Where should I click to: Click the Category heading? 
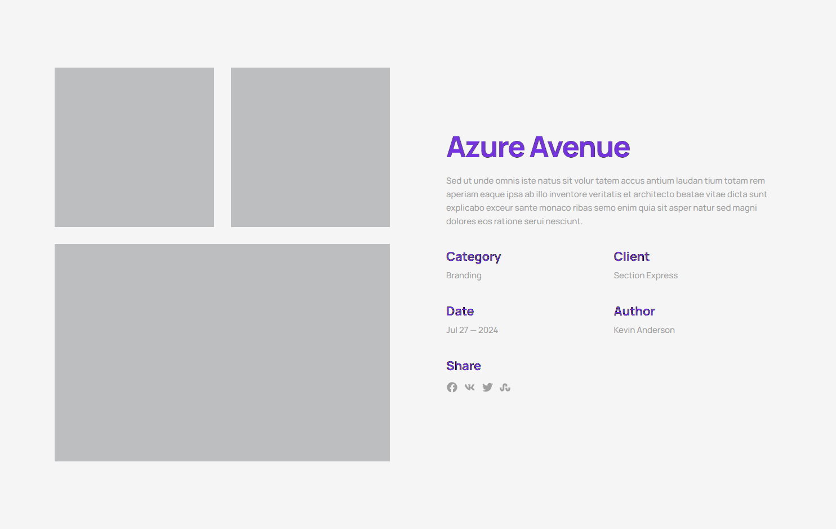click(473, 256)
